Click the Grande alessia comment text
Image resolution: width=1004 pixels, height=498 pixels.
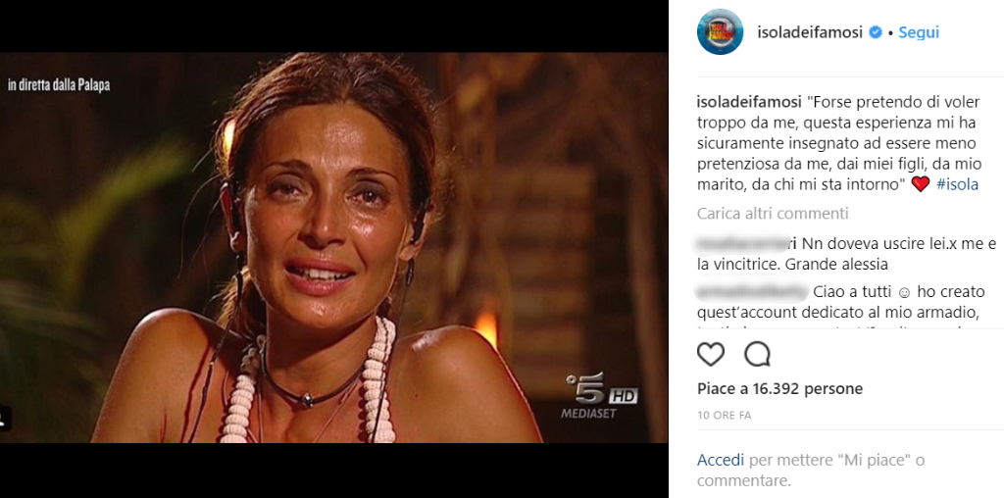pos(835,263)
